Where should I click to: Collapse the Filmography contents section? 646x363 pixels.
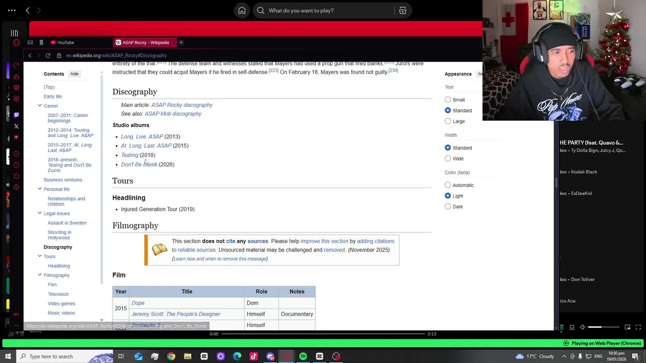pos(39,275)
